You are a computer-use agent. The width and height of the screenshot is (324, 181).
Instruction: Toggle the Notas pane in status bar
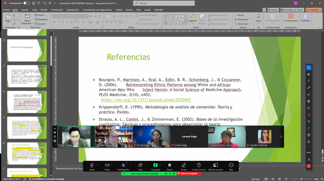pos(256,179)
